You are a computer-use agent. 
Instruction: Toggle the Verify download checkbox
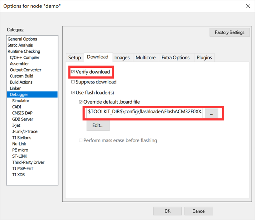(73, 72)
